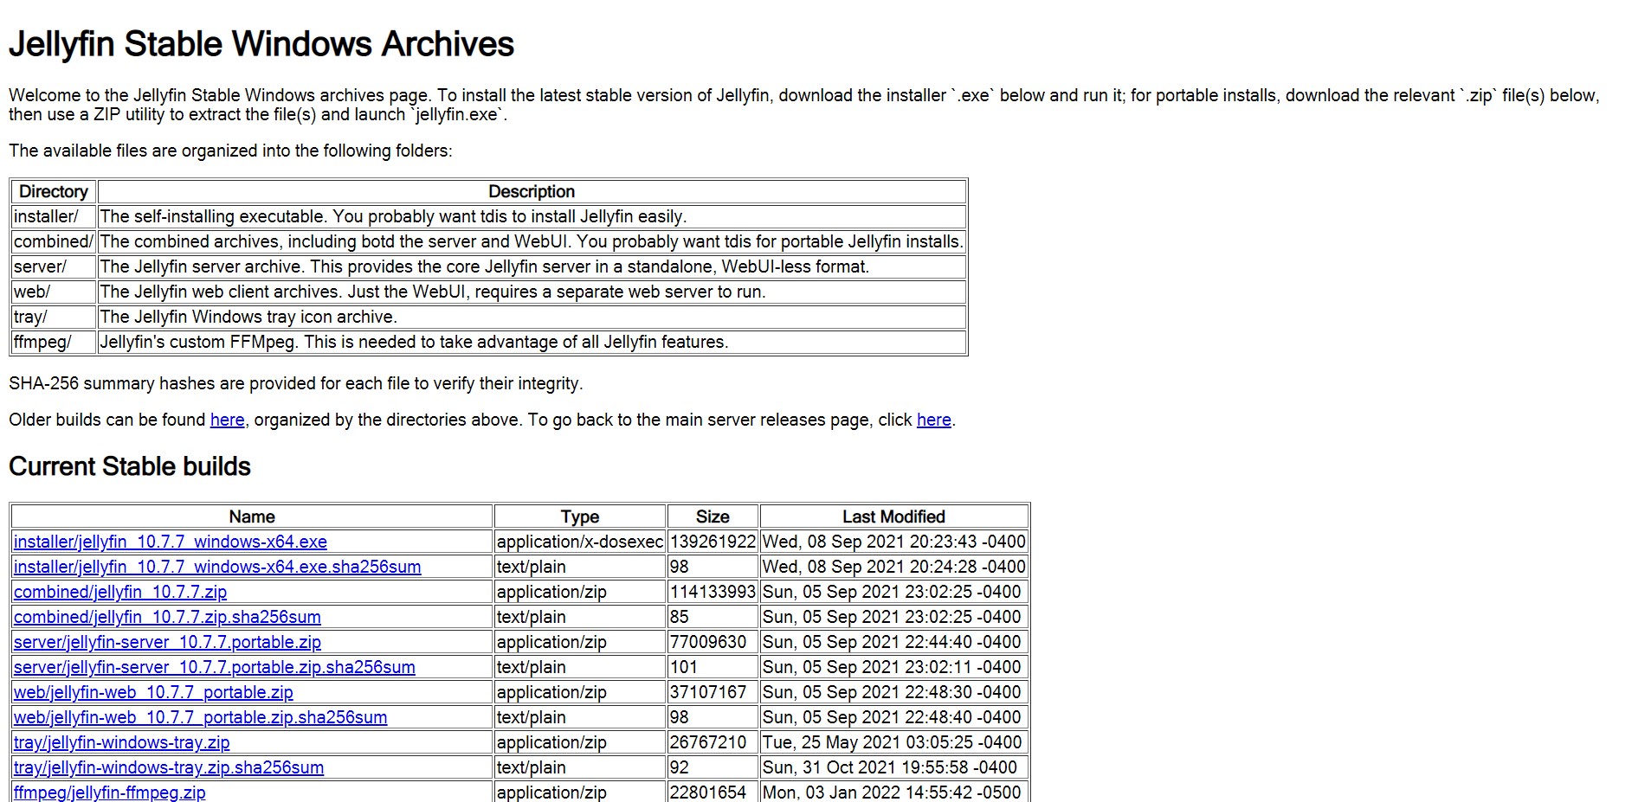Click the 'Name' column header
The height and width of the screenshot is (802, 1638).
(x=252, y=516)
